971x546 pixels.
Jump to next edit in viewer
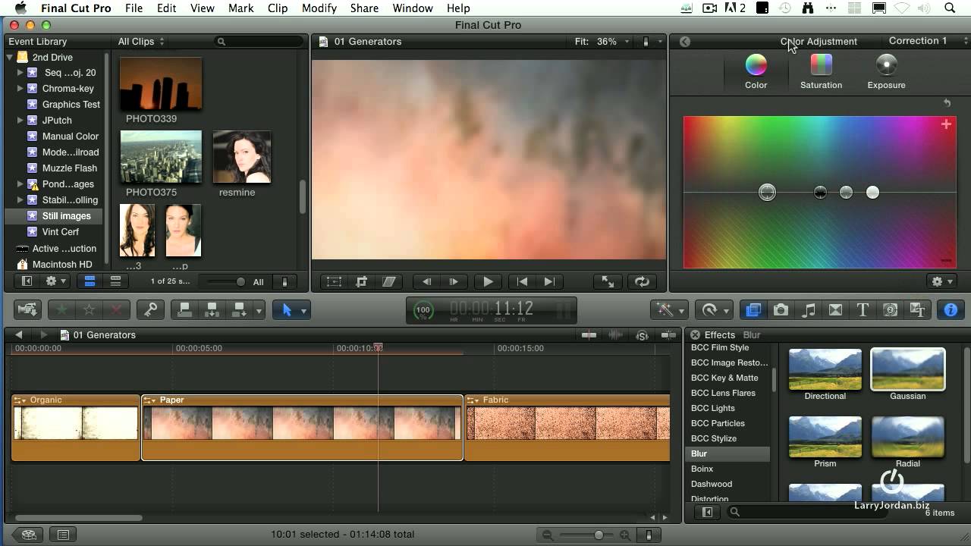tap(549, 281)
